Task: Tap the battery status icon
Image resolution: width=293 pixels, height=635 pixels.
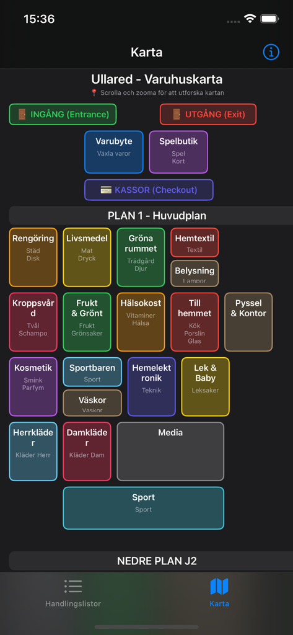Action: [x=269, y=19]
